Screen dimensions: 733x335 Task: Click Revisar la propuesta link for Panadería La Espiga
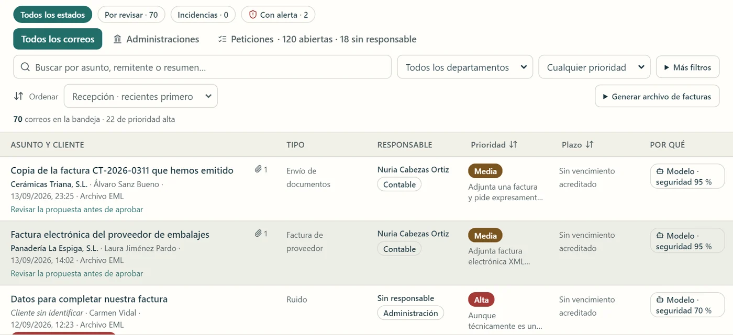tap(77, 273)
